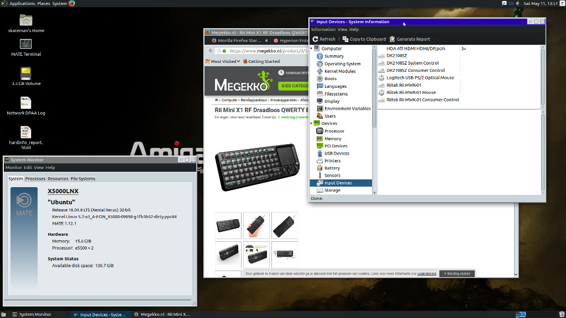
Task: Select DK2108SZ System Control row
Action: pyautogui.click(x=412, y=63)
